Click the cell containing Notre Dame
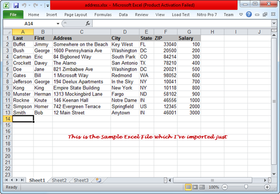Image resolution: width=280 pixels, height=194 pixels. click(x=125, y=100)
